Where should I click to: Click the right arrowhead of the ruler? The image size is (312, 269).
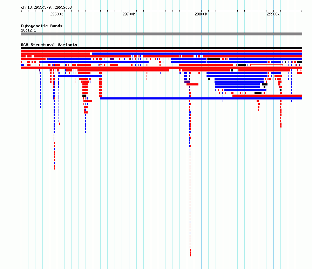click(301, 11)
